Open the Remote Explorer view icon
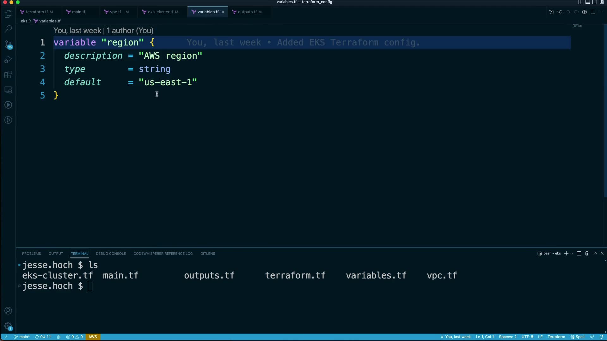 pyautogui.click(x=8, y=90)
